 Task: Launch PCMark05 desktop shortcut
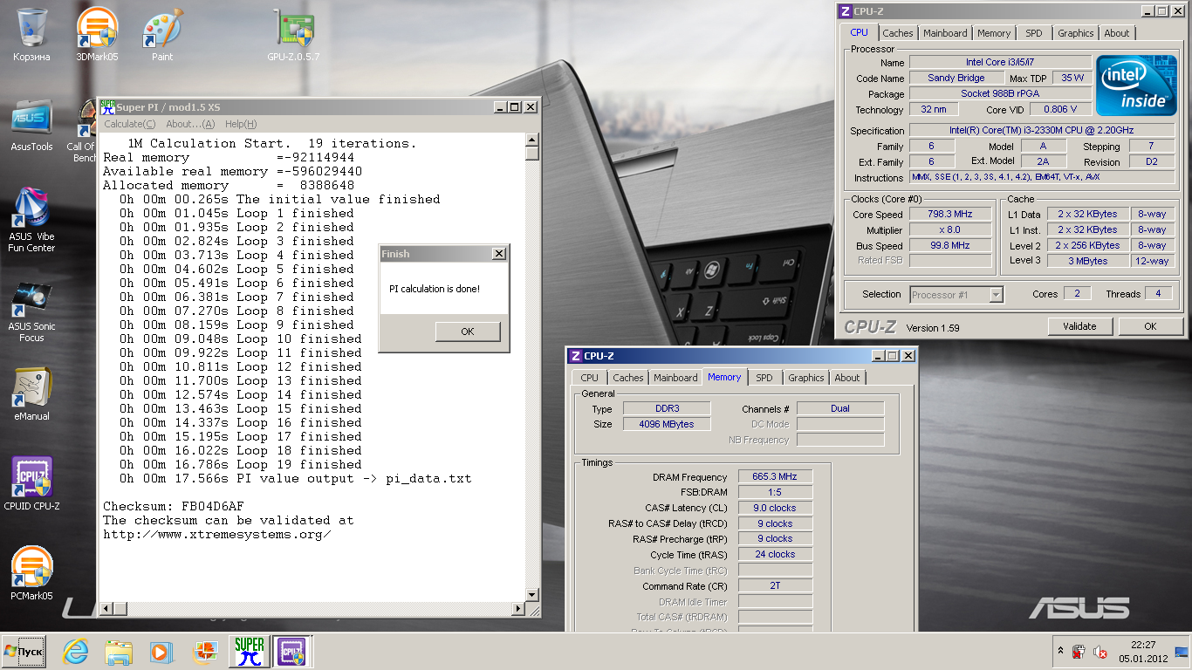point(31,574)
